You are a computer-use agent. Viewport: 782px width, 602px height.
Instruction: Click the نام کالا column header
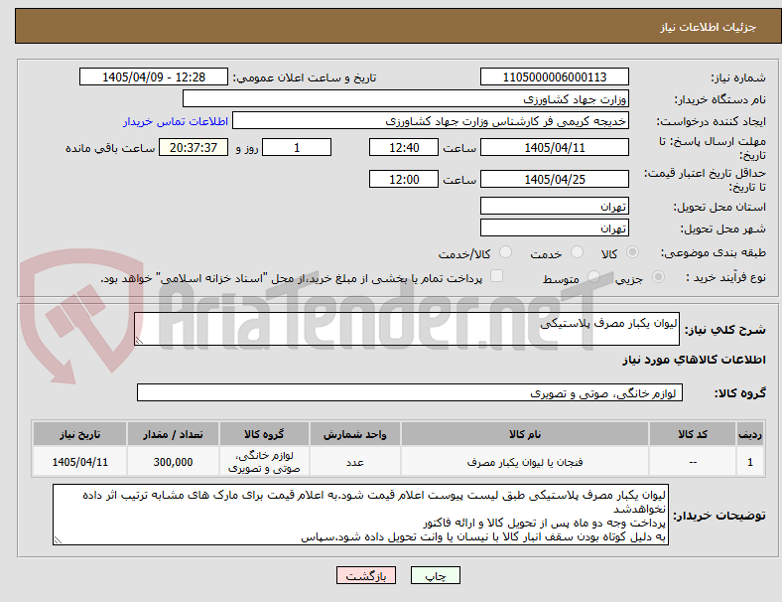point(525,434)
